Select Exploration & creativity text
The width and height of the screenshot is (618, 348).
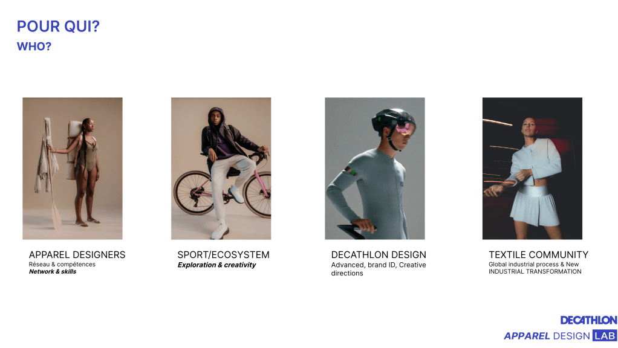[216, 265]
